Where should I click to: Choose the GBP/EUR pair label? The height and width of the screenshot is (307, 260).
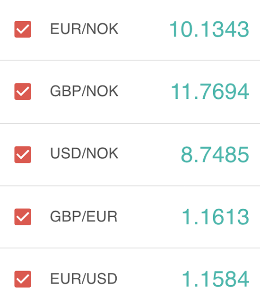[x=84, y=216]
